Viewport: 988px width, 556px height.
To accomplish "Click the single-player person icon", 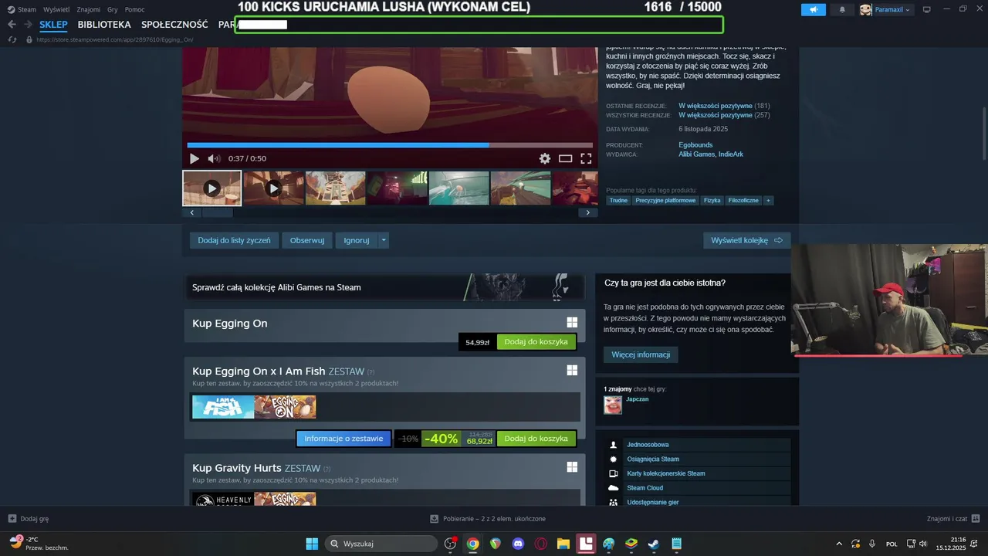I will point(614,445).
